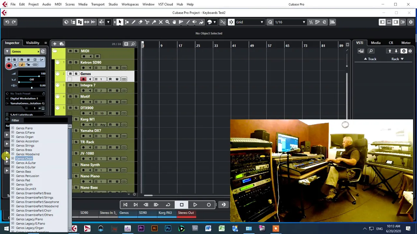
Task: Select the Glue tool
Action: point(154,22)
